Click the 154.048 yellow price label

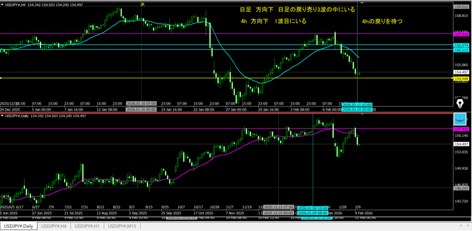pyautogui.click(x=461, y=79)
